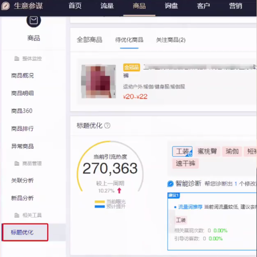This screenshot has width=257, height=257.
Task: Click the 流量词推荐 link
Action: (191, 207)
